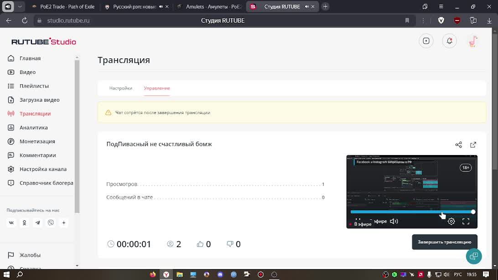Image resolution: width=498 pixels, height=280 pixels.
Task: Click the Odnoklassniki social icon
Action: (x=25, y=223)
